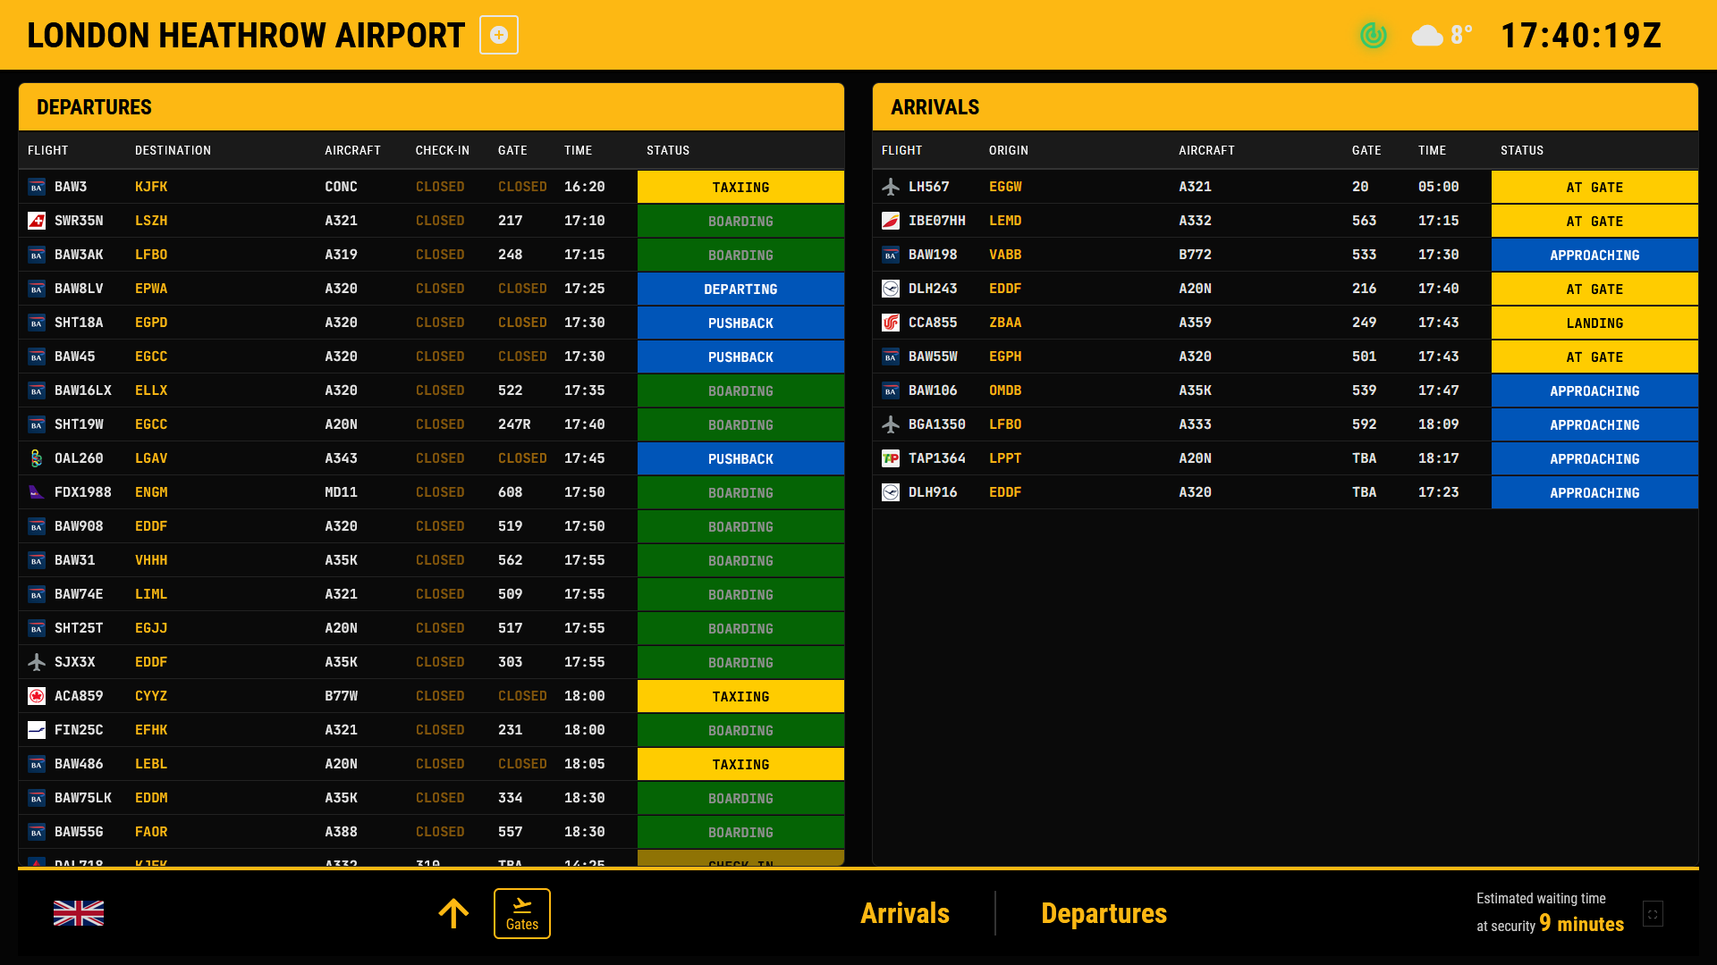
Task: Click the green radar status icon
Action: tap(1373, 36)
